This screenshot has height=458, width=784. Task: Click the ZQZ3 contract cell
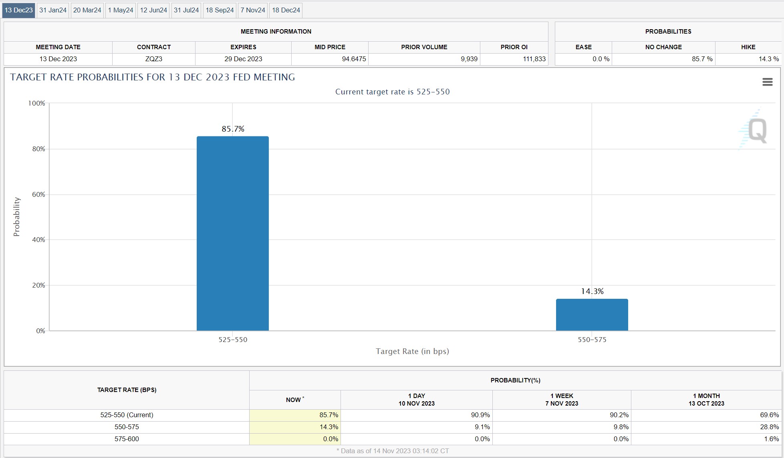154,59
